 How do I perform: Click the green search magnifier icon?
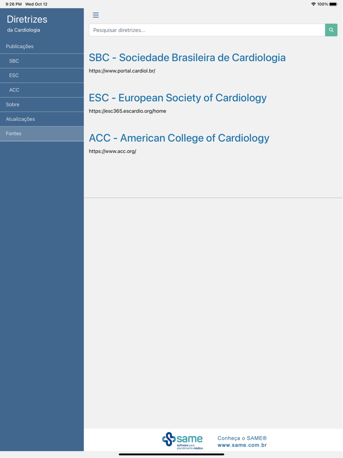point(331,30)
